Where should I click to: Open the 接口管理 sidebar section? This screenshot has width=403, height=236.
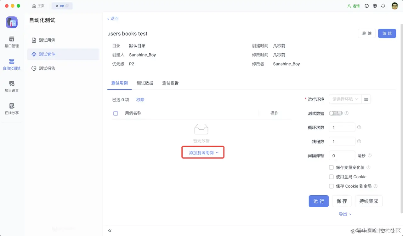click(12, 42)
